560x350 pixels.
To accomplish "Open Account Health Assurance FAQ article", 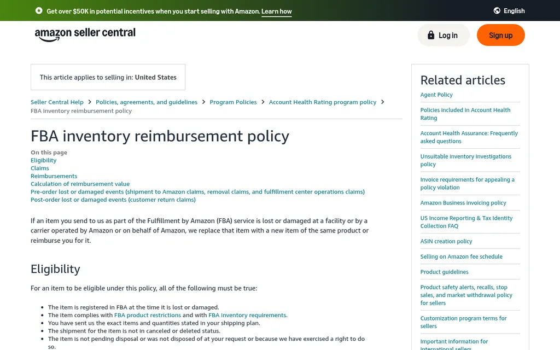I will coord(469,137).
